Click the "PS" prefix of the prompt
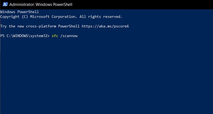 2,36
